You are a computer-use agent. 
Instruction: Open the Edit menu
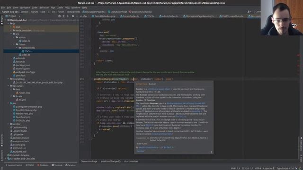point(9,8)
